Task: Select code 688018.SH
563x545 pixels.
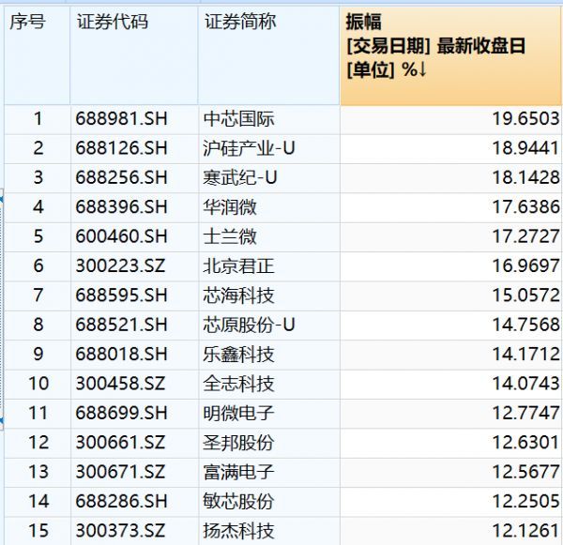Action: click(121, 355)
